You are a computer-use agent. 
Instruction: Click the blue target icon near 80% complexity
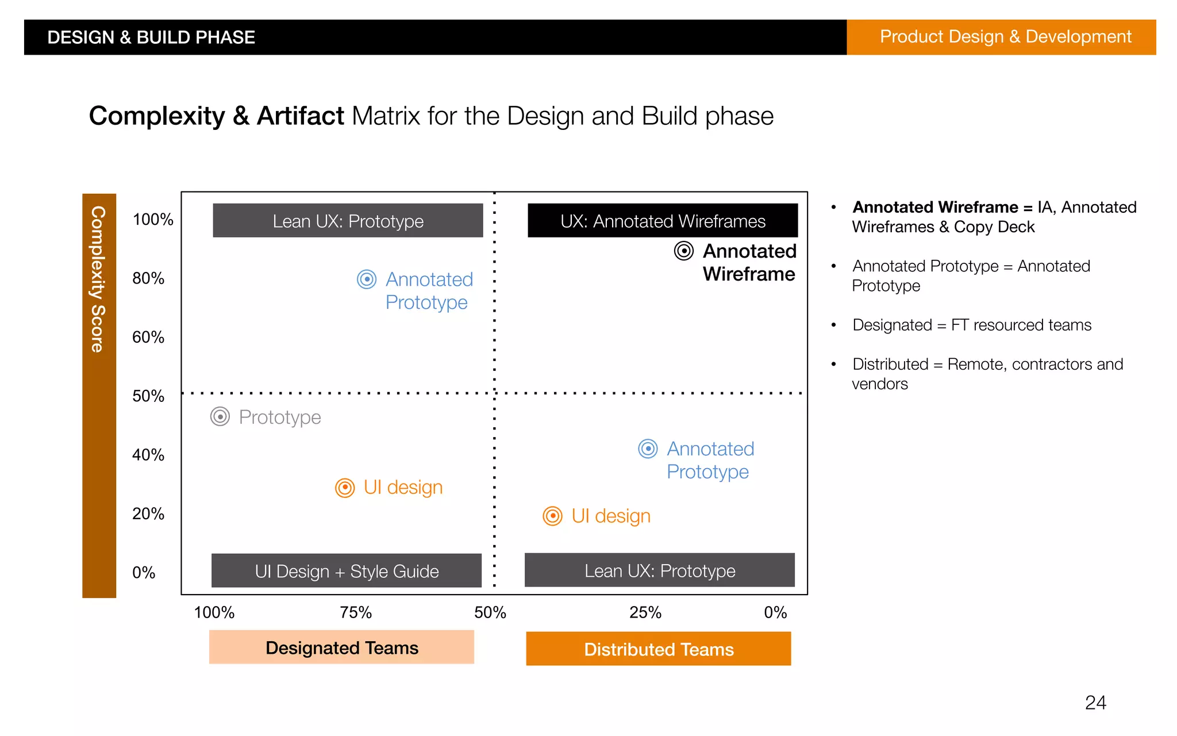pos(367,279)
